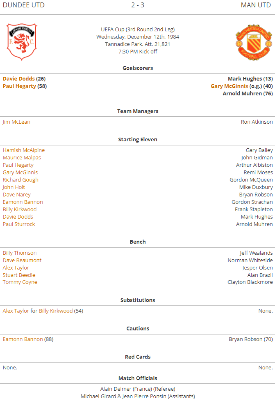Select Stuart Beedie from the bench
The width and height of the screenshot is (275, 401).
tap(19, 275)
